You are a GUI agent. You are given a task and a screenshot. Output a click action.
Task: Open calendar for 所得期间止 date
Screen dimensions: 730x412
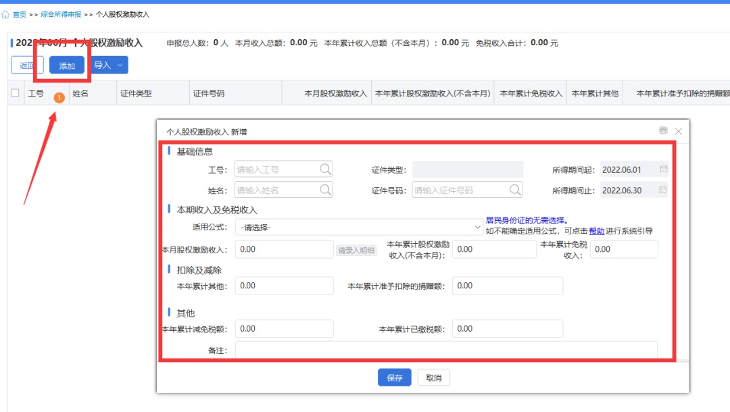(663, 190)
